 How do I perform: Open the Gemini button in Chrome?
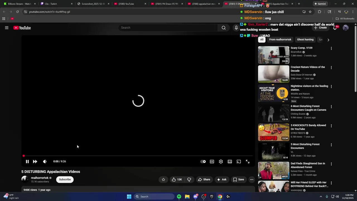pyautogui.click(x=320, y=4)
